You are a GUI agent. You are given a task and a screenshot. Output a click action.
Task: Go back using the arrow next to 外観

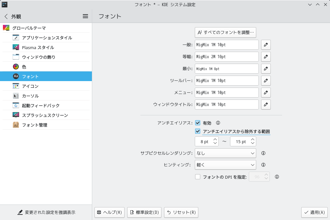click(x=6, y=16)
